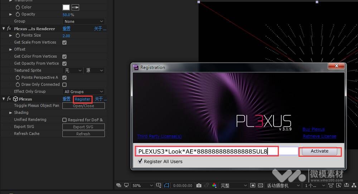Open Buy Plexus link
This screenshot has width=358, height=194.
[314, 129]
